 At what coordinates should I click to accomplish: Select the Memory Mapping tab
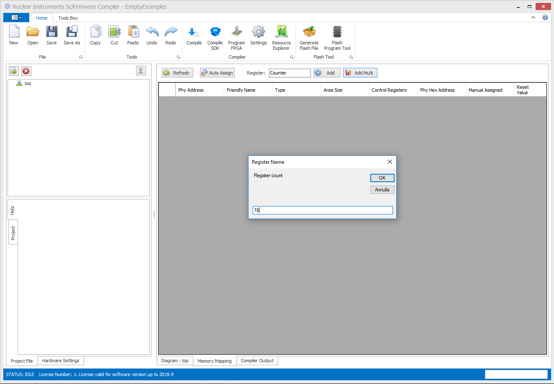pos(215,361)
